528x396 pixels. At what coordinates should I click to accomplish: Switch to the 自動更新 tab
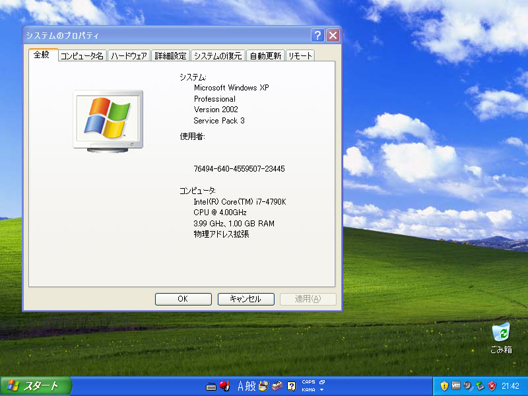coord(265,56)
